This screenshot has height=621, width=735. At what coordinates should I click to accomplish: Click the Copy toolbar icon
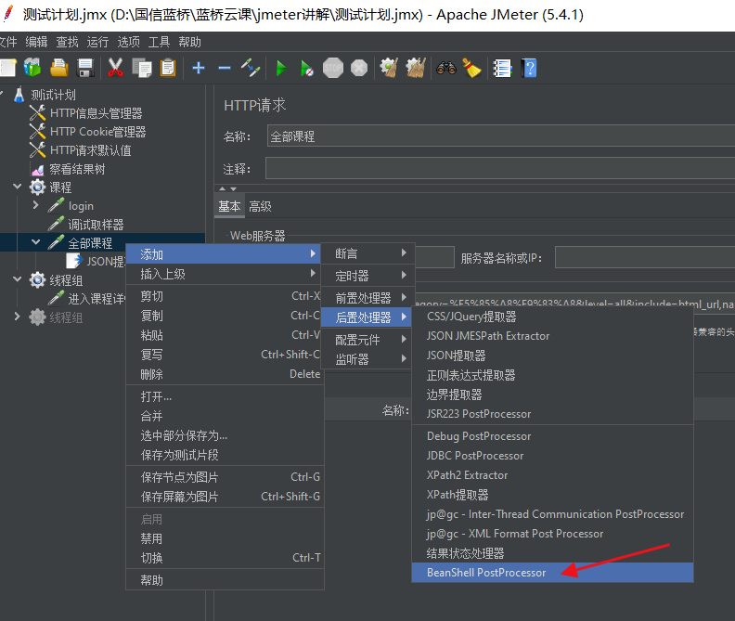(142, 69)
